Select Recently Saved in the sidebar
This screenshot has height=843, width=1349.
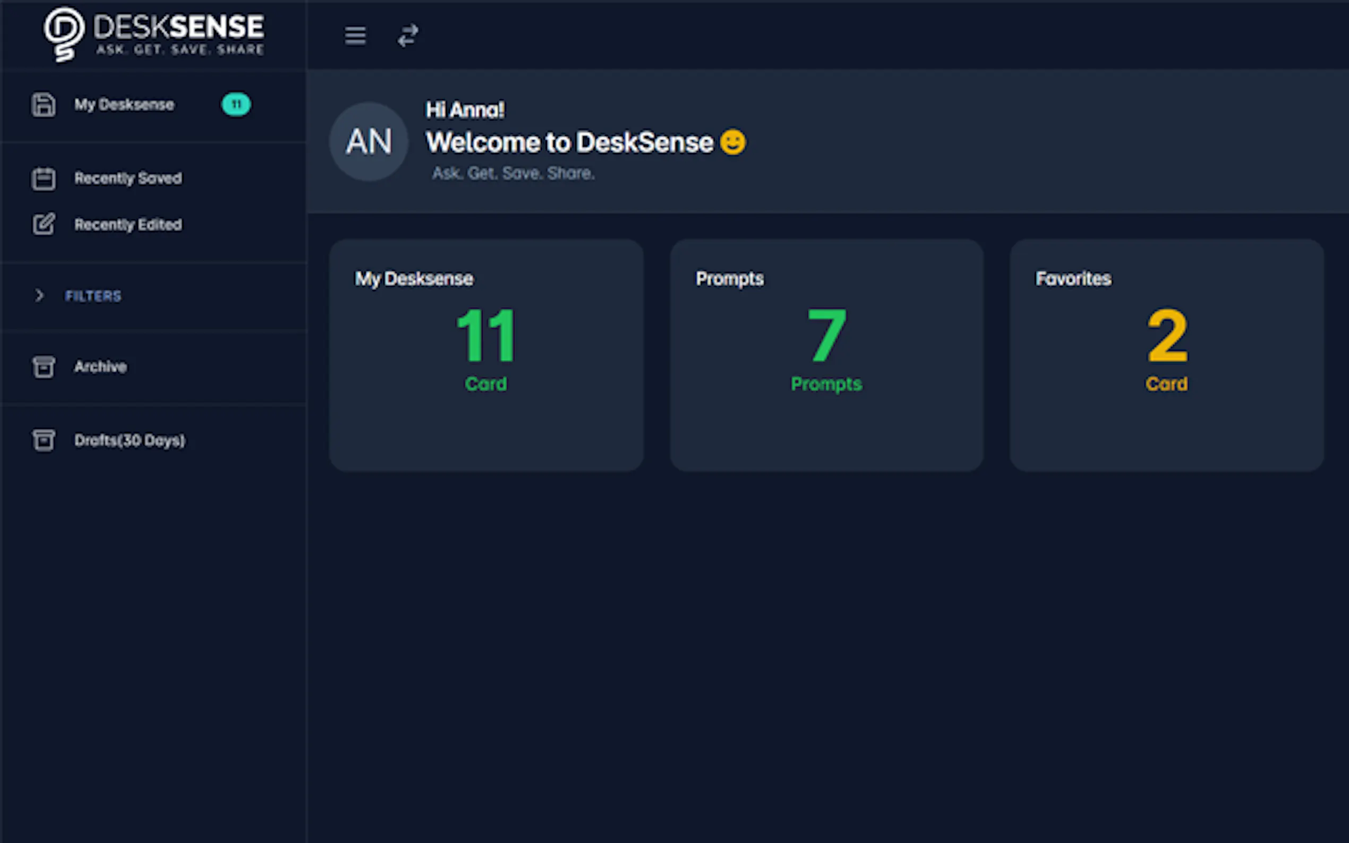click(127, 178)
